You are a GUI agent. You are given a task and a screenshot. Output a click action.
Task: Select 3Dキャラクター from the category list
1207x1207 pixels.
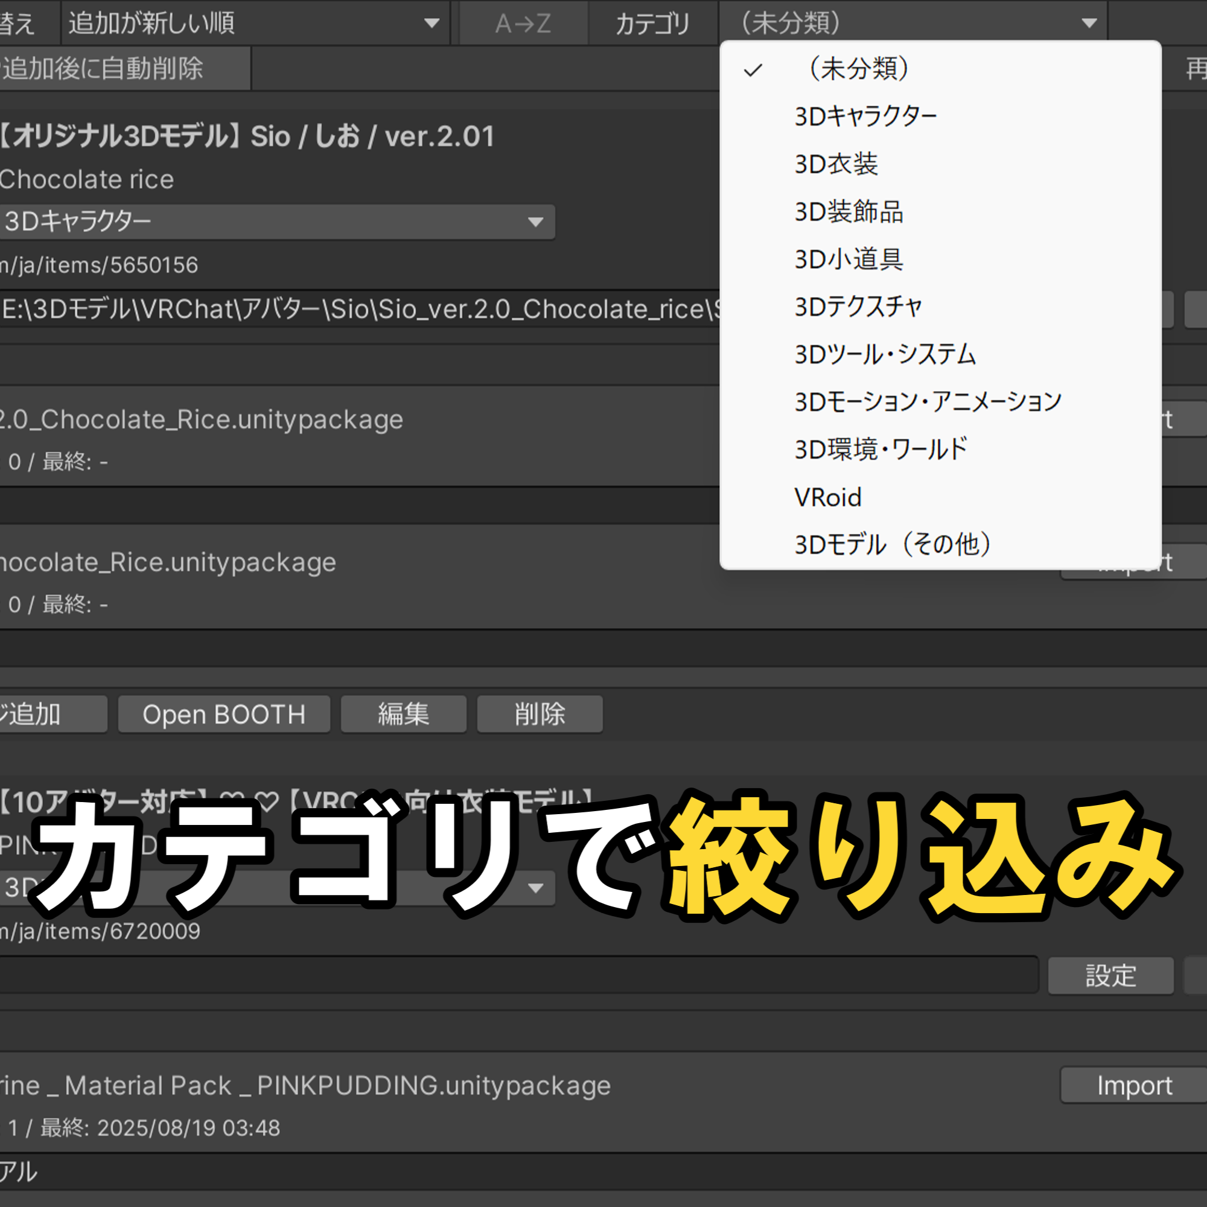pyautogui.click(x=865, y=115)
